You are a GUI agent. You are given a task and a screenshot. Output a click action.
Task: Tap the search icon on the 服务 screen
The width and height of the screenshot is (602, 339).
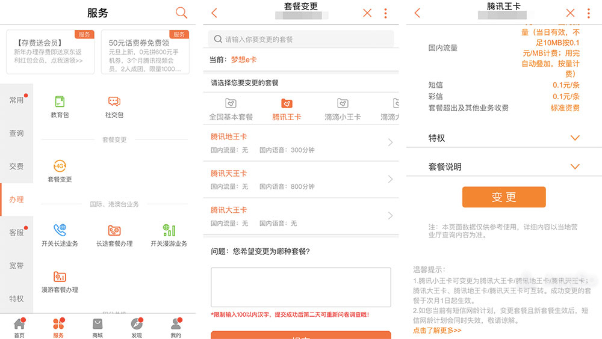coord(181,13)
